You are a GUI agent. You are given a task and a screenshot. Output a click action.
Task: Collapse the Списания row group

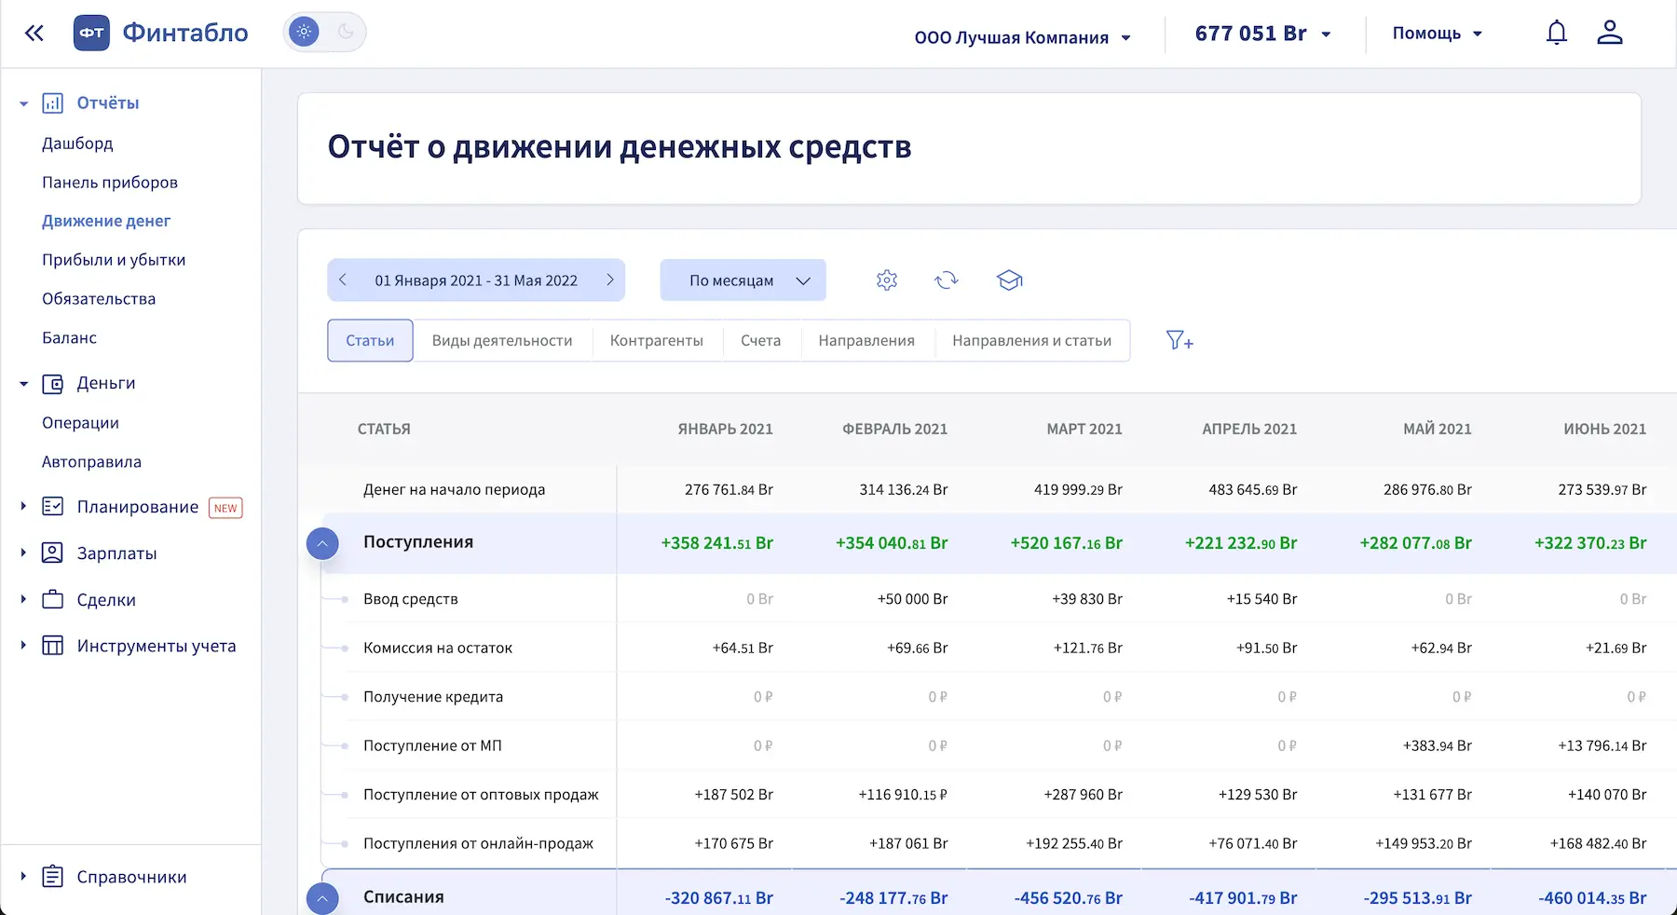click(x=322, y=898)
